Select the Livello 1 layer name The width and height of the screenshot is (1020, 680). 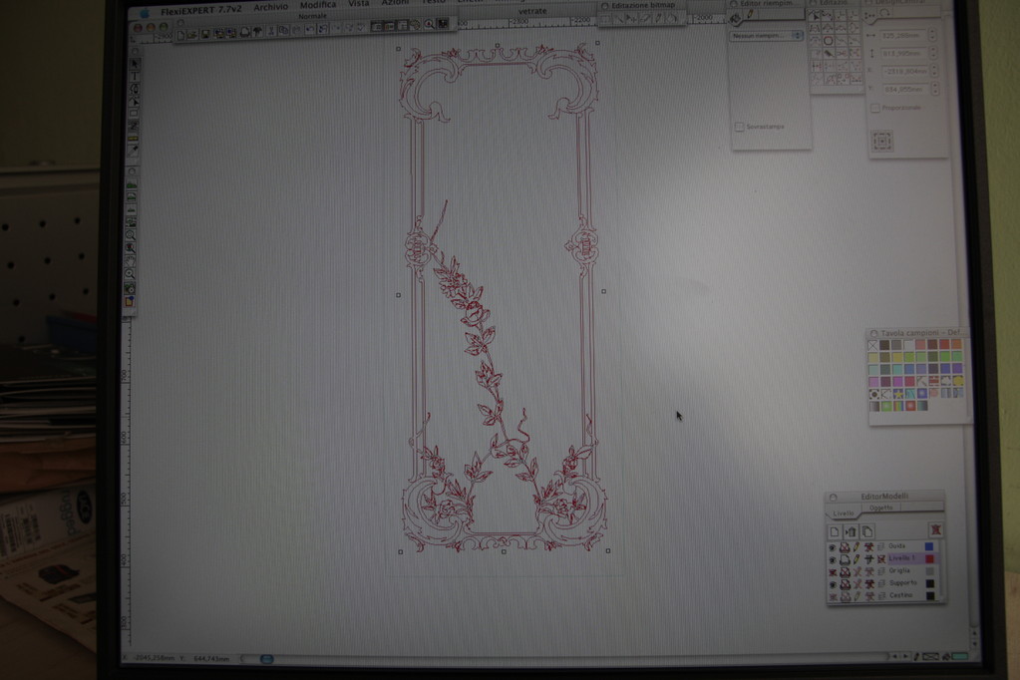[901, 558]
